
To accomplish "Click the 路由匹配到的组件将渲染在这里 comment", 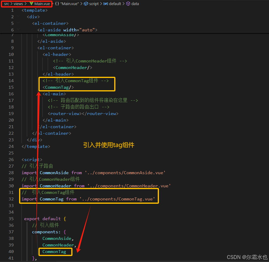I will (93, 100).
